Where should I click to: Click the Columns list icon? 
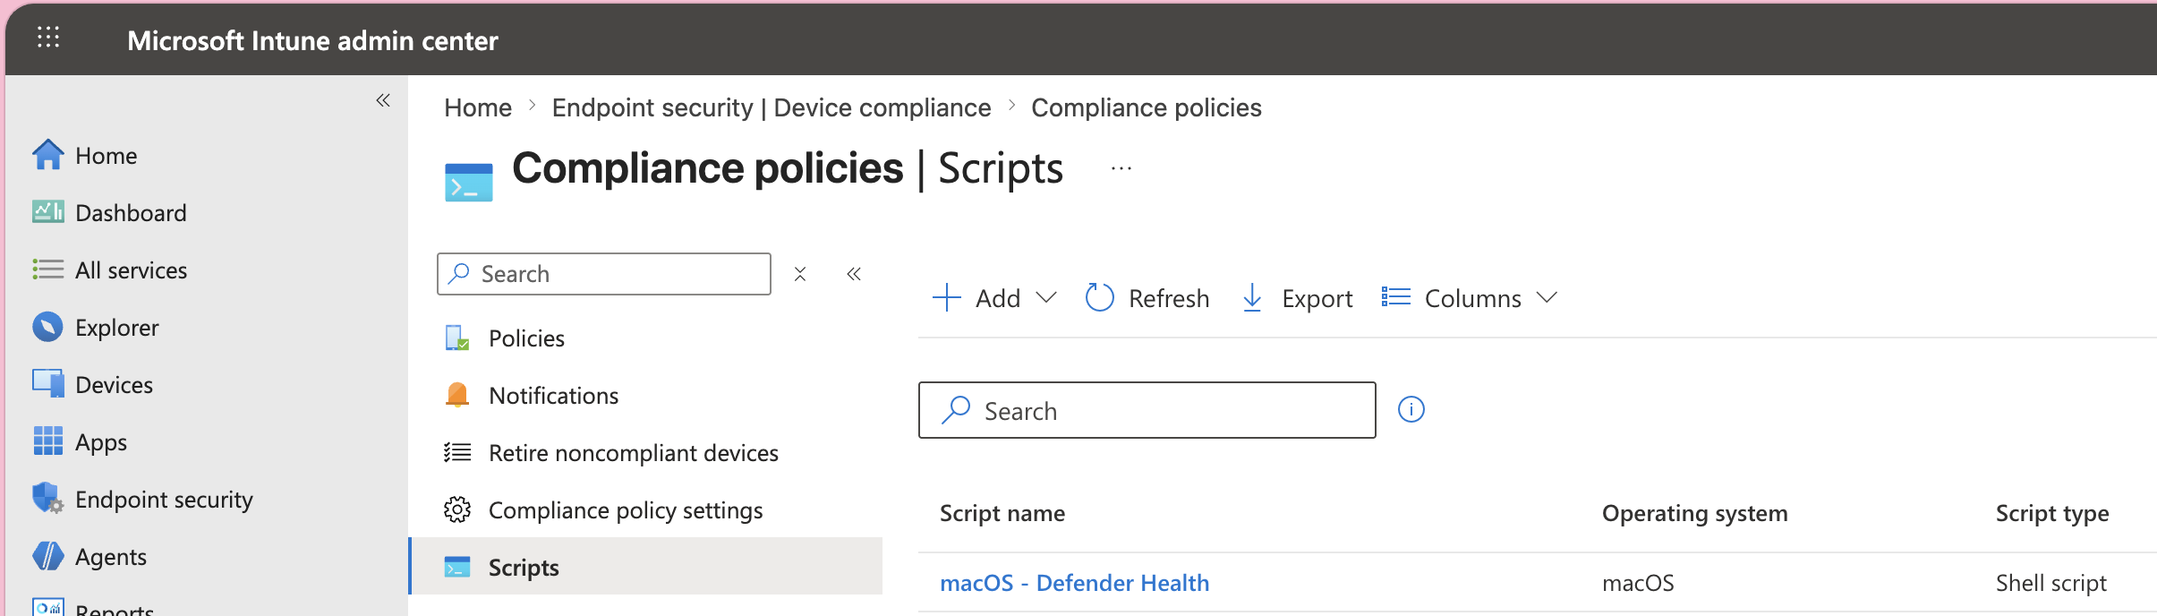click(x=1395, y=296)
